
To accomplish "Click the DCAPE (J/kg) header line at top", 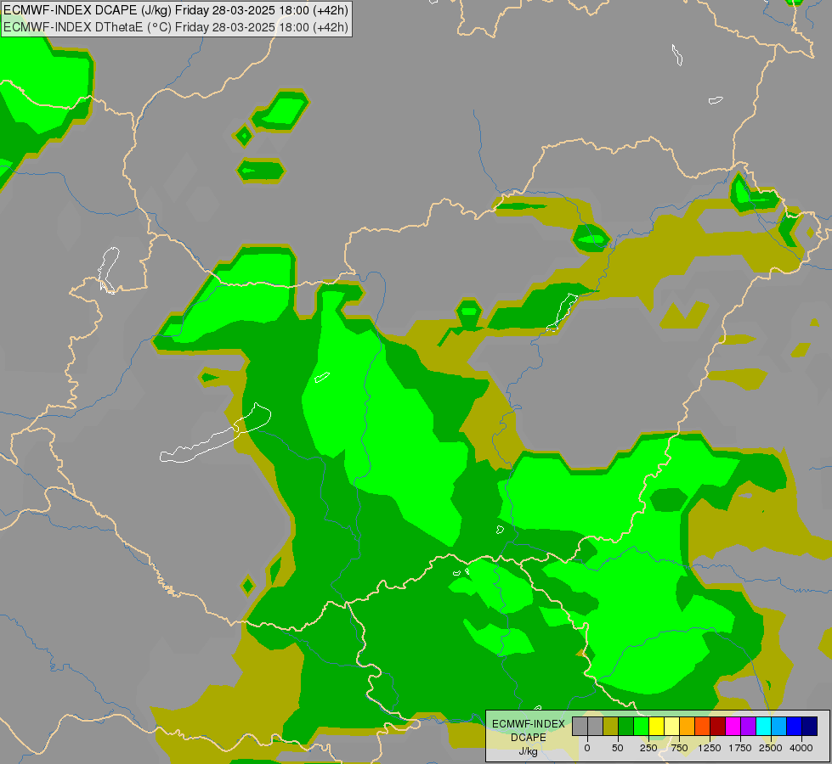I will point(176,10).
